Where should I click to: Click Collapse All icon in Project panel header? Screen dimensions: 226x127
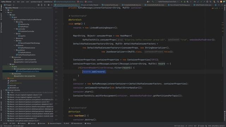(45, 5)
